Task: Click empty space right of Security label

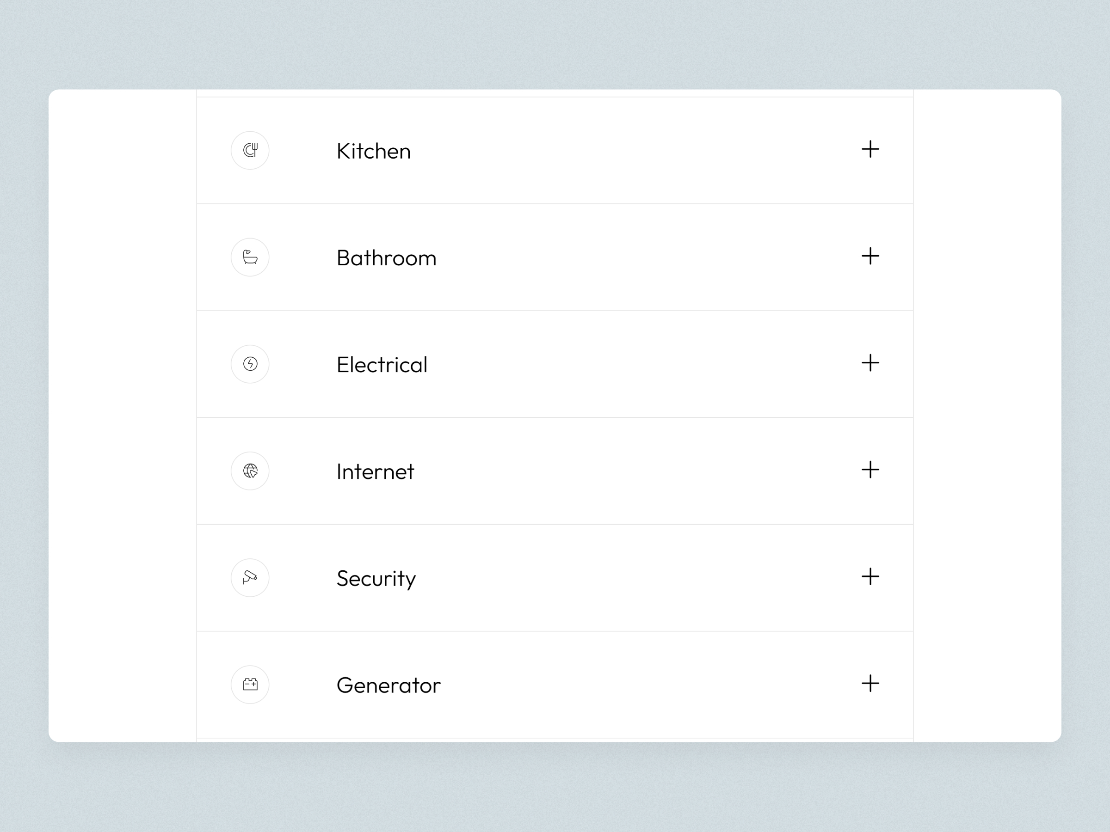Action: pos(627,578)
